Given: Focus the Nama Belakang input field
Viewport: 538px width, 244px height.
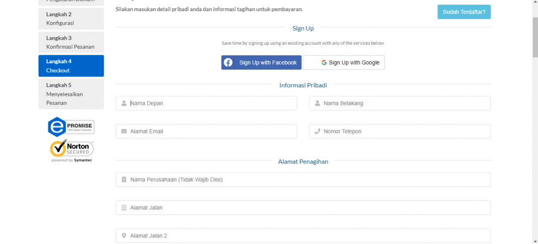Looking at the screenshot, I should pyautogui.click(x=400, y=103).
